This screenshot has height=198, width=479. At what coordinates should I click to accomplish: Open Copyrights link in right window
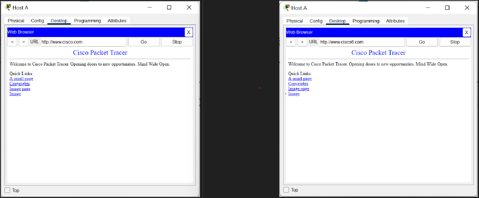pyautogui.click(x=298, y=84)
